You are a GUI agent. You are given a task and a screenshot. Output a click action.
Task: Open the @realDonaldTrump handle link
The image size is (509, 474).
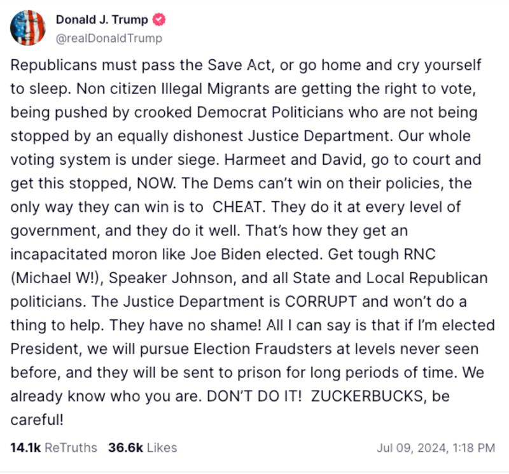click(x=109, y=38)
